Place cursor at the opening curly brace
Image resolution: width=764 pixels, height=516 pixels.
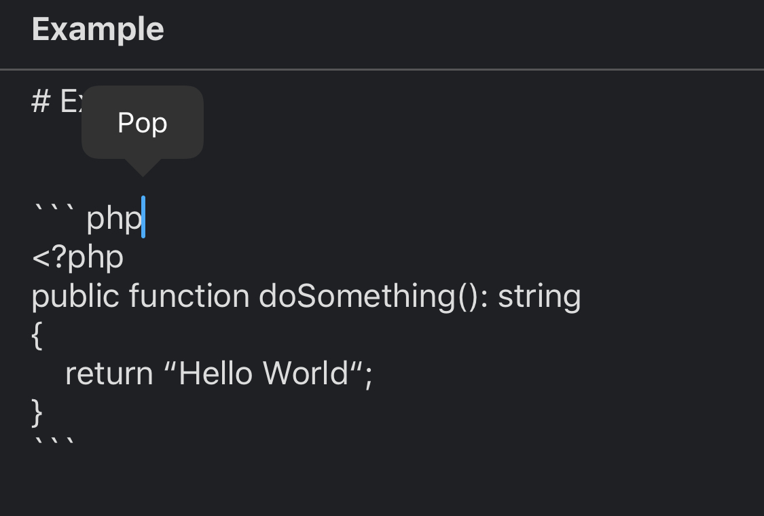(37, 335)
